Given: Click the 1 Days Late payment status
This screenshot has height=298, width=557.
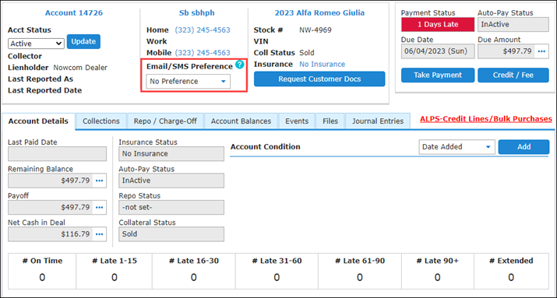Looking at the screenshot, I should 438,24.
